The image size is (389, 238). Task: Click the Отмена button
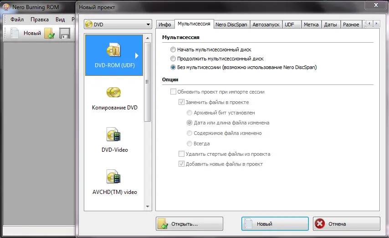347,223
